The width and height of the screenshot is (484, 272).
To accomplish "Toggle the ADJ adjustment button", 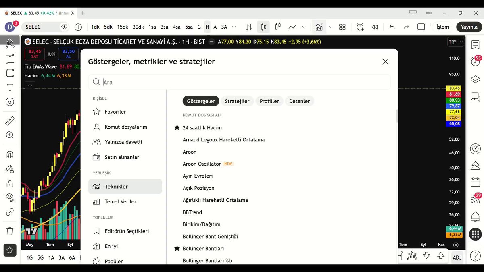I will 457,257.
